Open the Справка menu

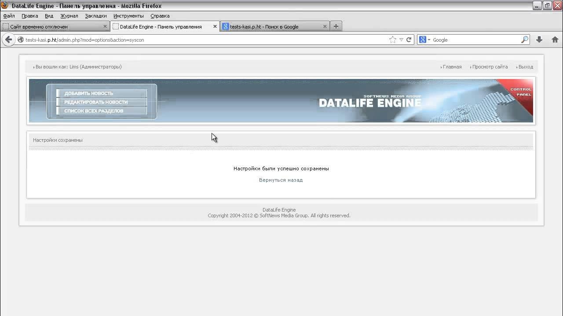tap(160, 16)
